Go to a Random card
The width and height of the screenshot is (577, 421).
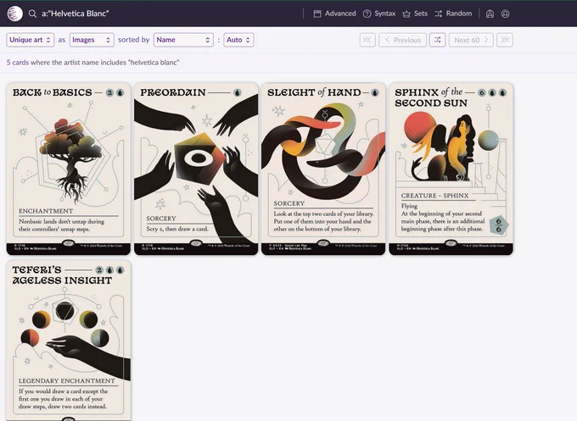coord(453,14)
